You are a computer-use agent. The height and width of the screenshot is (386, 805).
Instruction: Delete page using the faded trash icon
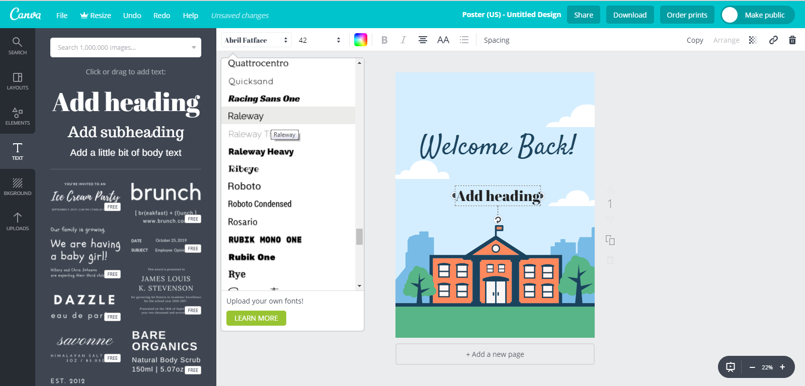[610, 260]
